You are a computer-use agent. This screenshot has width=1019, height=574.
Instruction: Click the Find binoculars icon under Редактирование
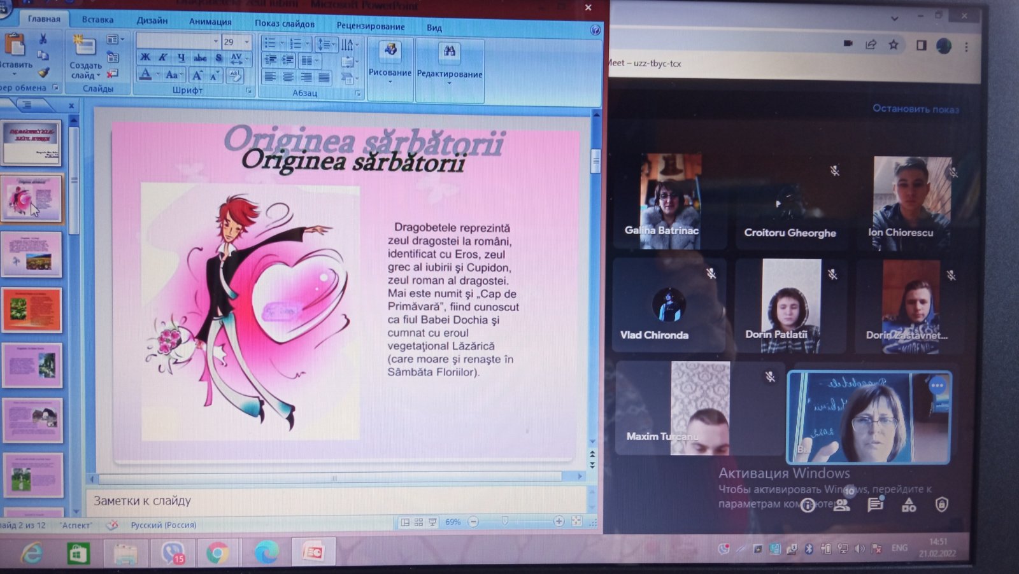[450, 52]
